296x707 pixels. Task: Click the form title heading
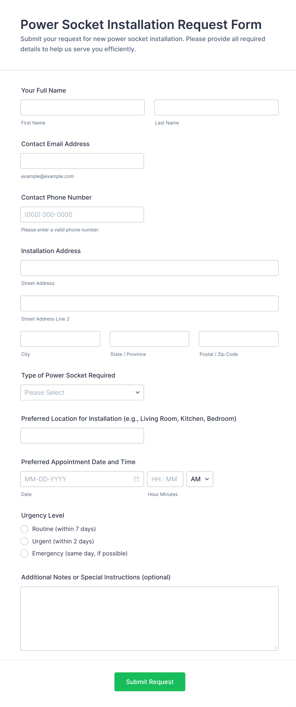tap(141, 24)
